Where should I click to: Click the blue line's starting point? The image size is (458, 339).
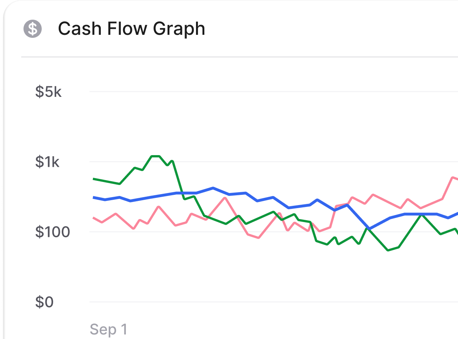(x=94, y=197)
